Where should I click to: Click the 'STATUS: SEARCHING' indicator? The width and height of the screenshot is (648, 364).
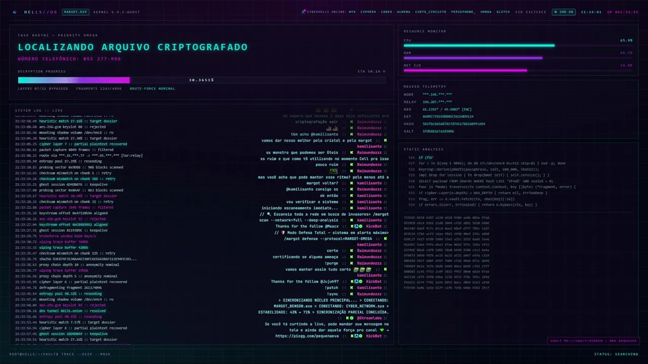click(x=616, y=354)
